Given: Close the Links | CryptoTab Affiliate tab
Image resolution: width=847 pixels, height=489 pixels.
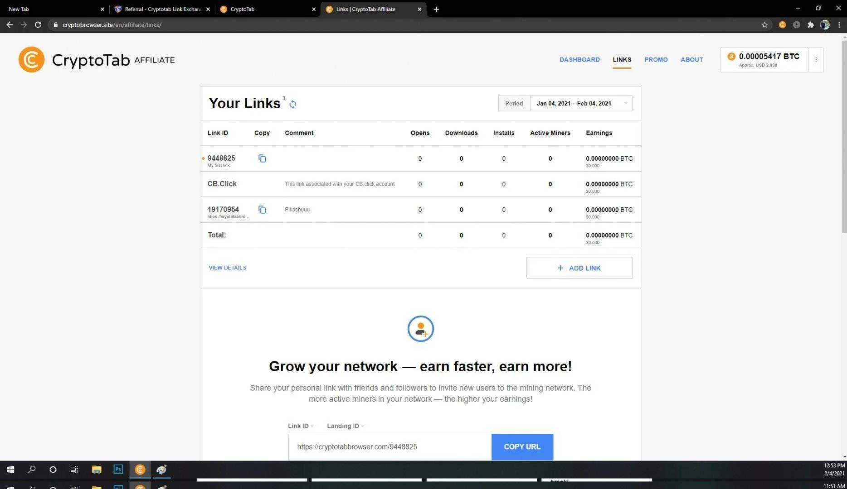Looking at the screenshot, I should tap(419, 9).
